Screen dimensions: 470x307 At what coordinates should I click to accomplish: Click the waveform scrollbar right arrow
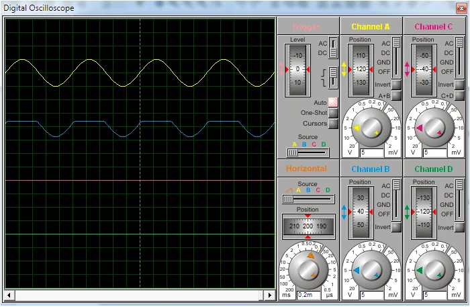click(271, 295)
